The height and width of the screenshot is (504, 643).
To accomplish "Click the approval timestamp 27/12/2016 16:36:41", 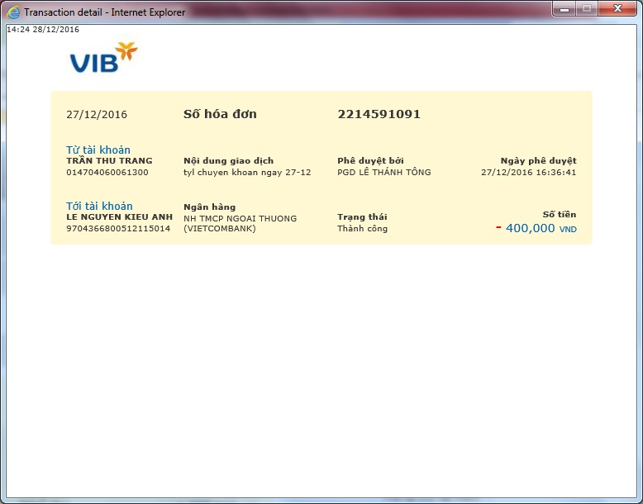I will [528, 173].
